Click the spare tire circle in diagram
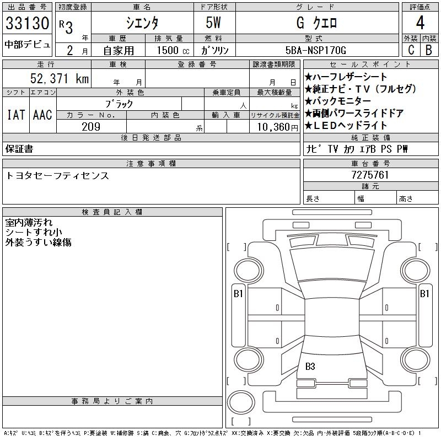 click(x=241, y=402)
